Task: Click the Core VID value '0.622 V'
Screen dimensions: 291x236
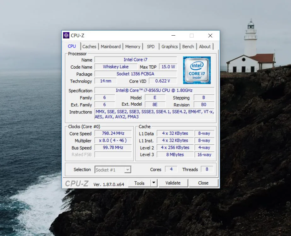Action: tap(163, 81)
